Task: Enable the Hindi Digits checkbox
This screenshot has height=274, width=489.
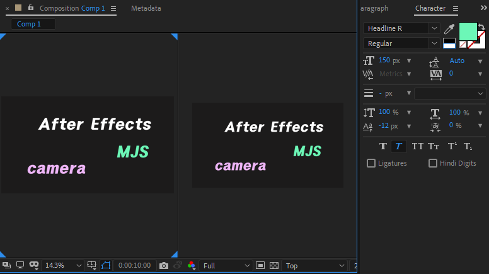Action: click(x=432, y=163)
